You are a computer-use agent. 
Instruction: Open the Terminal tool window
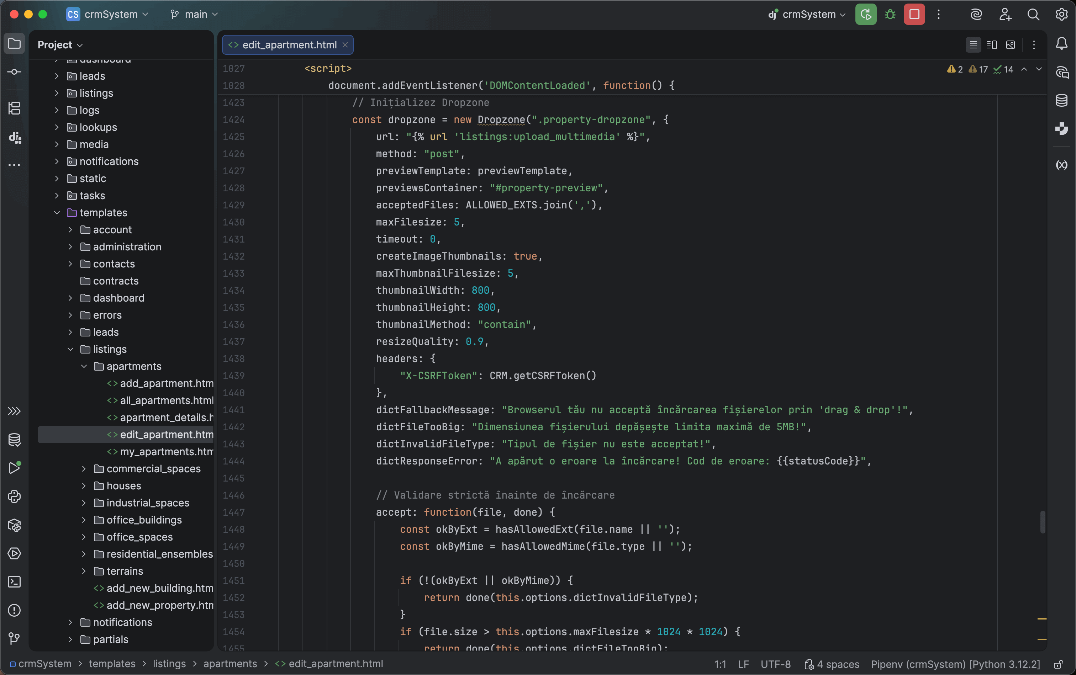point(14,582)
